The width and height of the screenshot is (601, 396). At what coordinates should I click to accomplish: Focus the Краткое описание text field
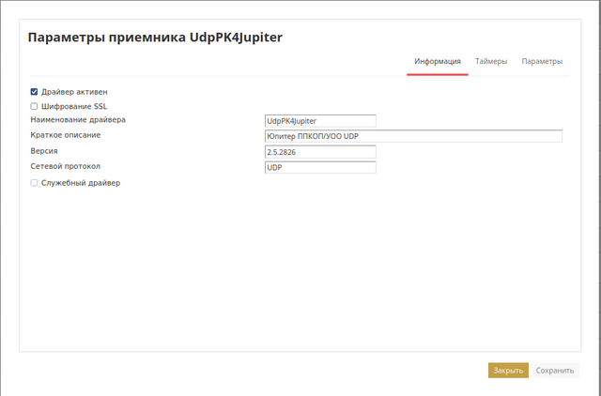point(413,136)
